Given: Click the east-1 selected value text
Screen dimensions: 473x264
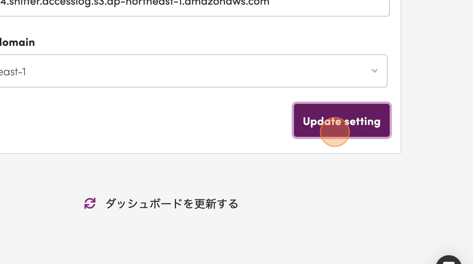Looking at the screenshot, I should pos(13,72).
